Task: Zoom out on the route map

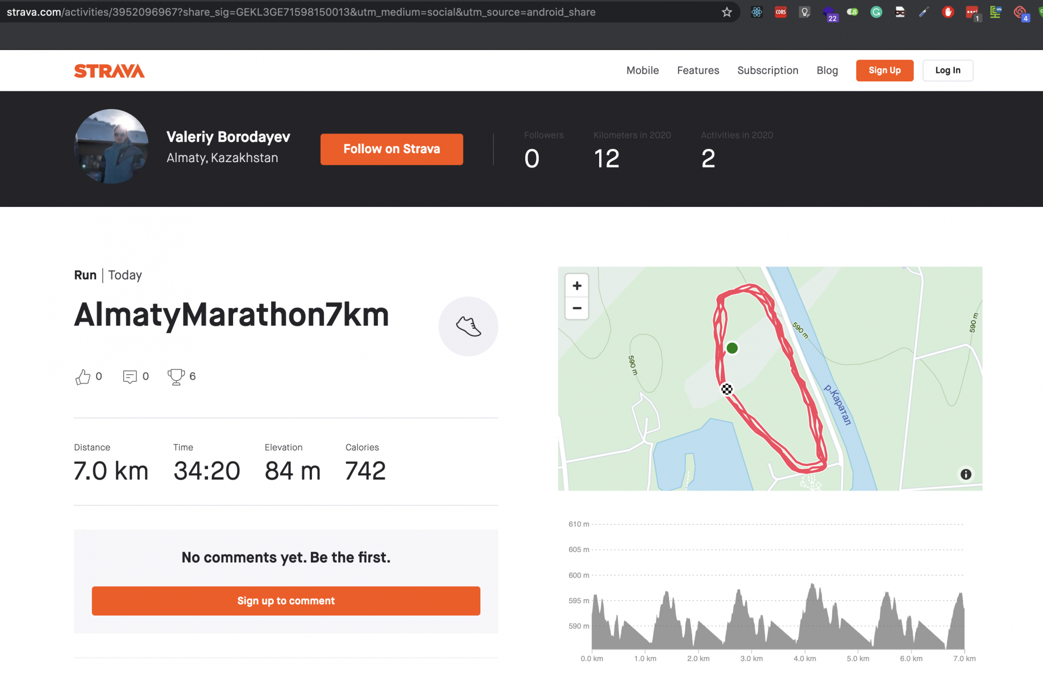Action: [577, 308]
